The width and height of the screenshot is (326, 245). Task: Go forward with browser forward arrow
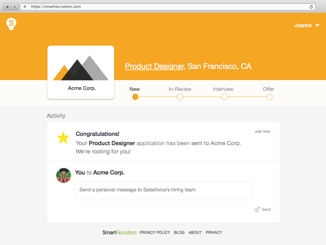pos(15,7)
